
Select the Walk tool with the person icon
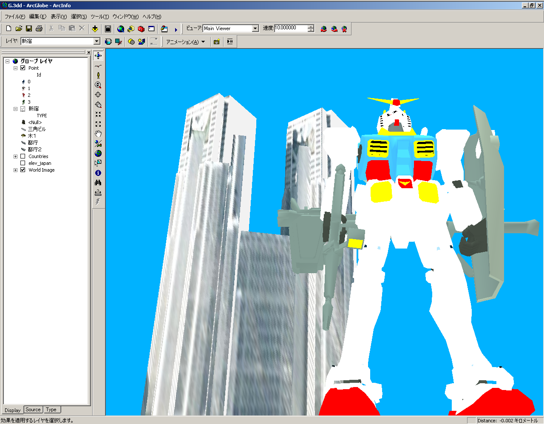[x=98, y=75]
